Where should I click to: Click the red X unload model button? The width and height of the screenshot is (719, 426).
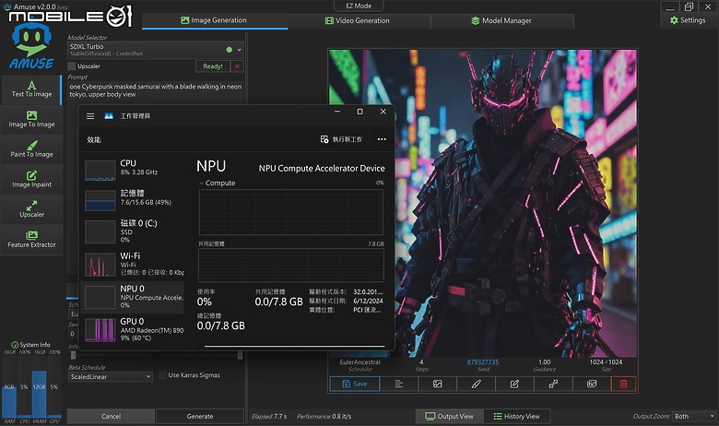tap(238, 66)
